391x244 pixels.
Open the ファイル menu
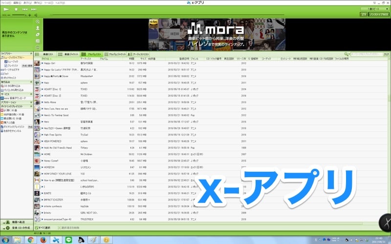pos(6,2)
